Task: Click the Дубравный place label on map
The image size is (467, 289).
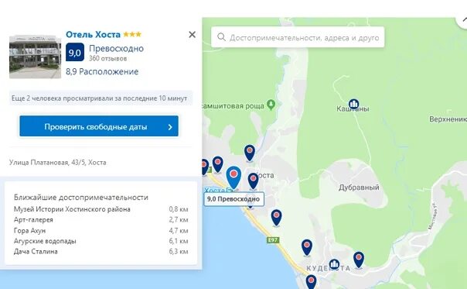Action: click(359, 188)
